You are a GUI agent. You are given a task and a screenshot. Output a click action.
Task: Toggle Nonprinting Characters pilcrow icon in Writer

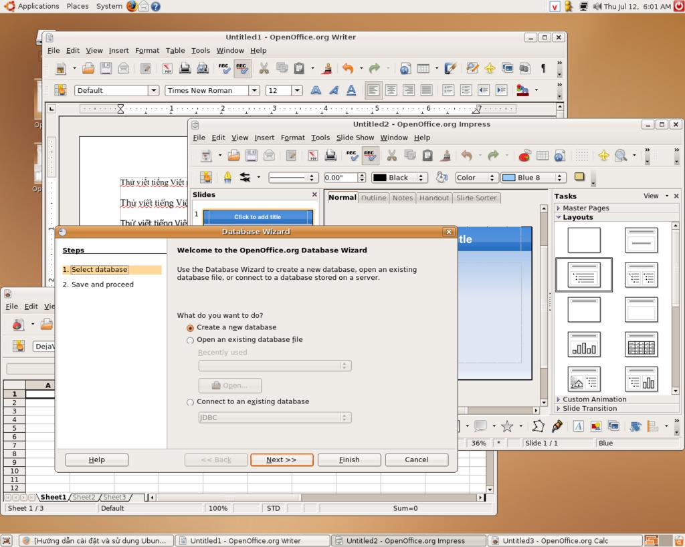pos(543,68)
